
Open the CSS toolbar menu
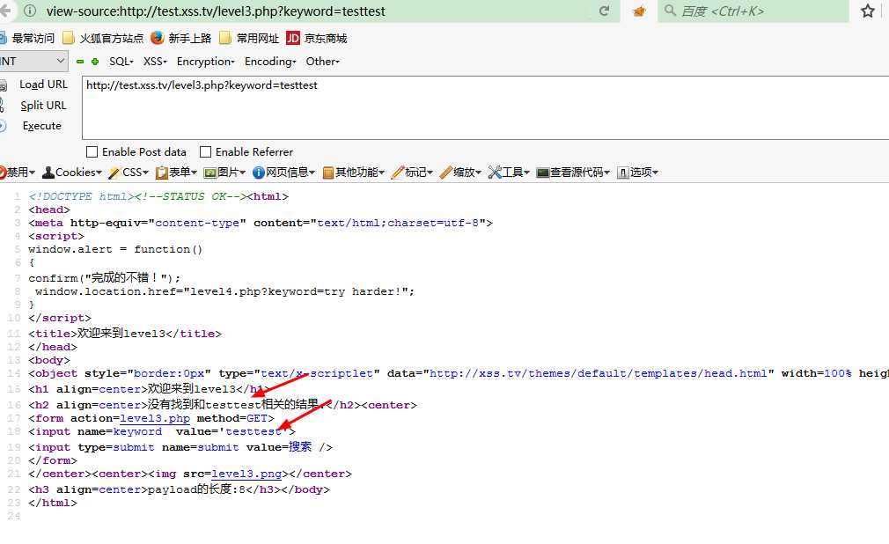click(129, 172)
